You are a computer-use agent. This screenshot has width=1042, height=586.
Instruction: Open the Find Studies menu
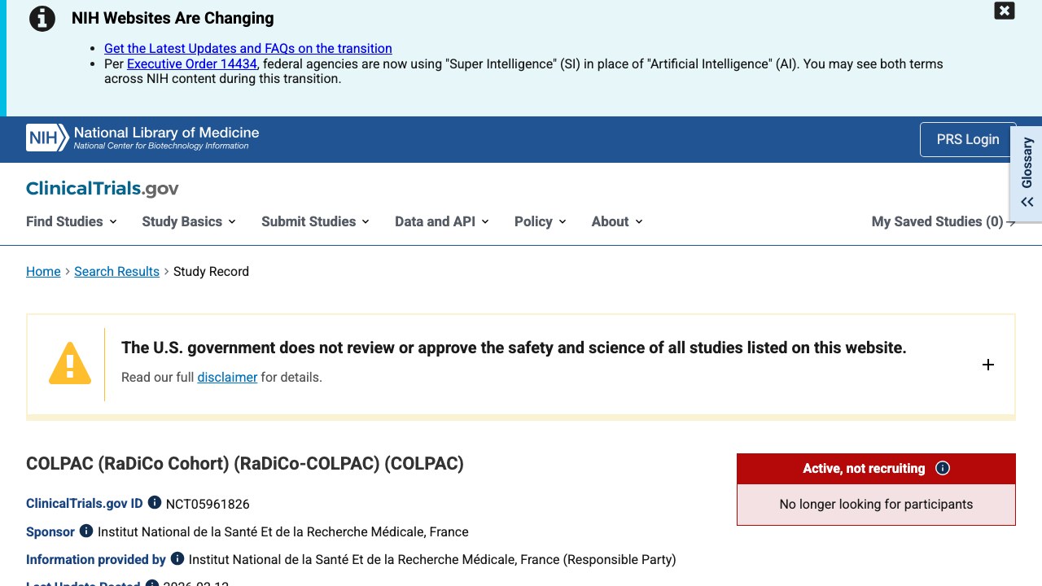coord(72,221)
